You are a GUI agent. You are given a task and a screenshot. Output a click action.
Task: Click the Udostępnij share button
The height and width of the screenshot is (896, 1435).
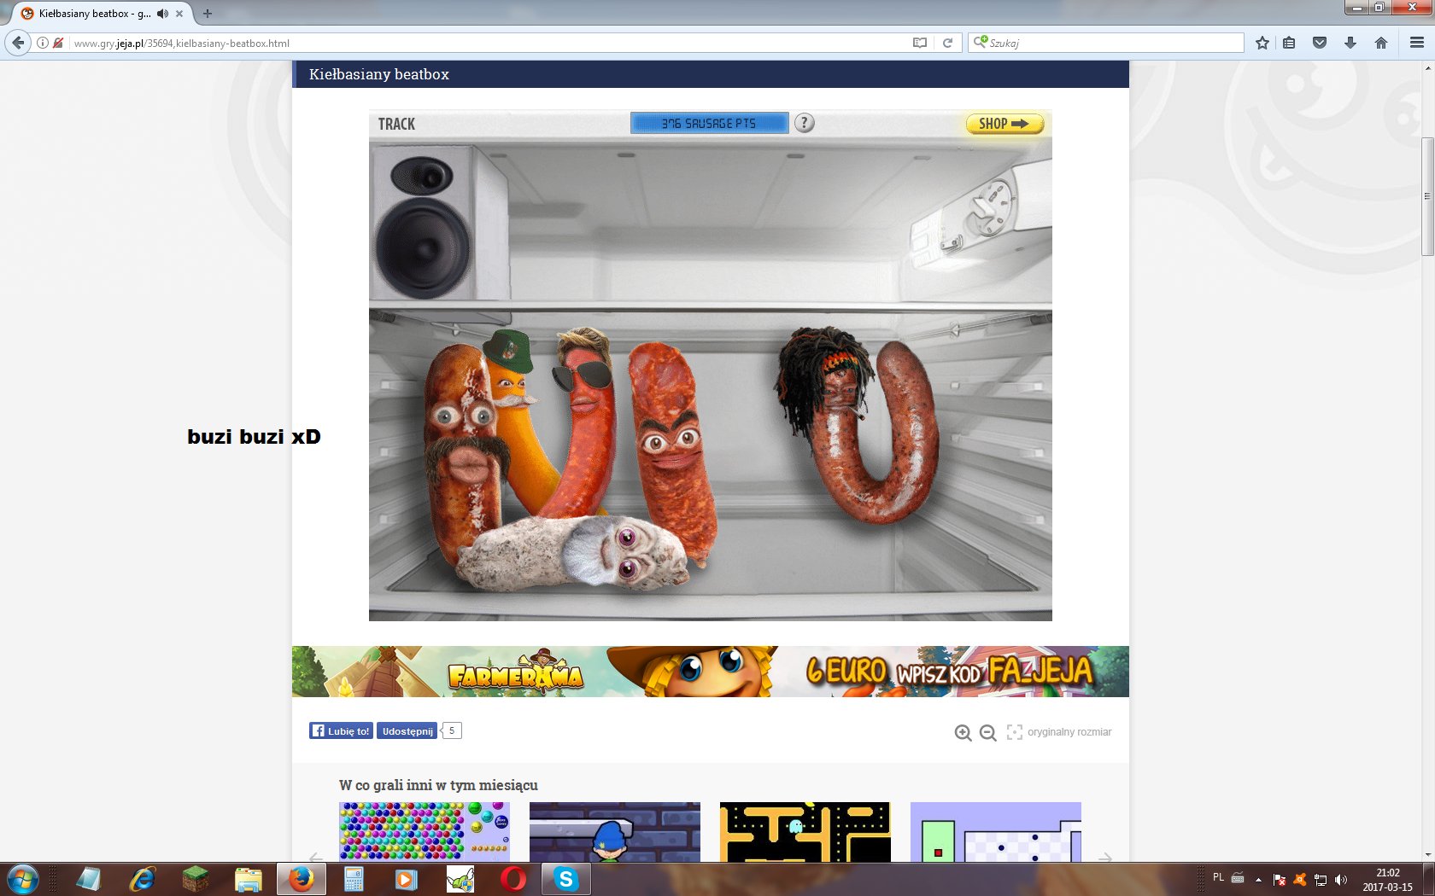coord(407,730)
